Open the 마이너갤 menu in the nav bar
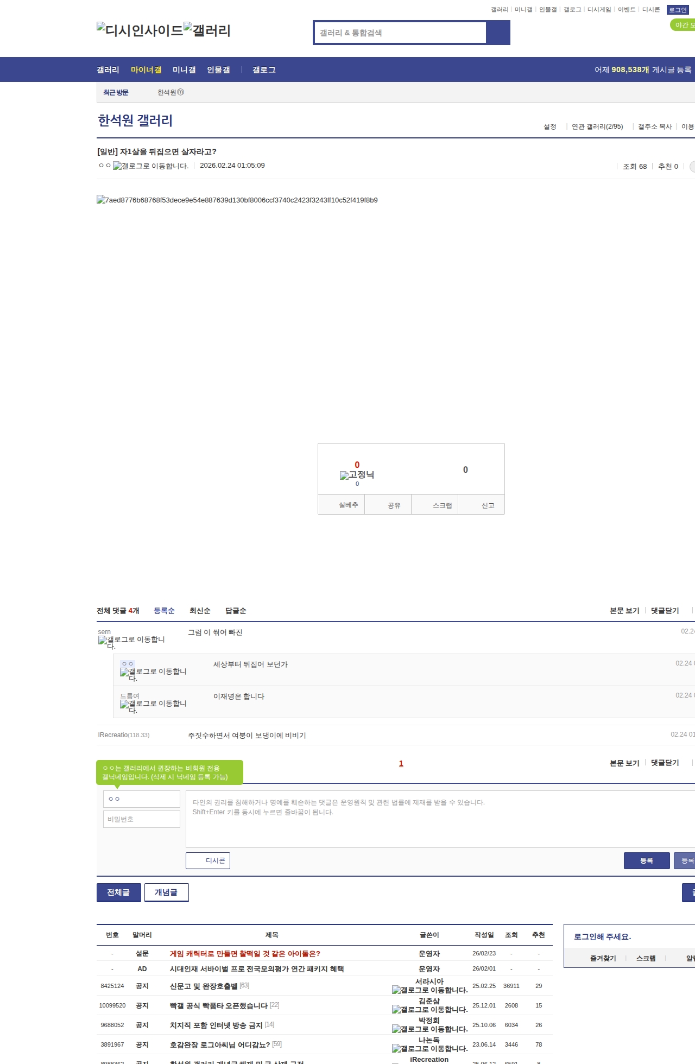The width and height of the screenshot is (695, 1064). click(146, 70)
